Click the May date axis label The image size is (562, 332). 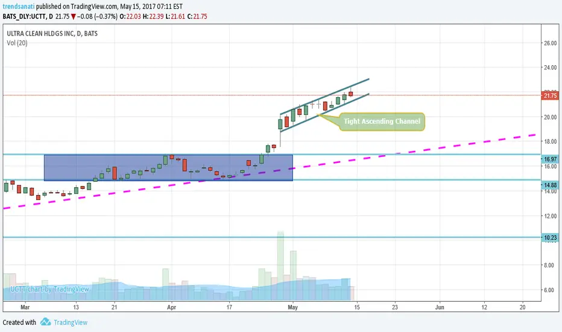tap(293, 307)
